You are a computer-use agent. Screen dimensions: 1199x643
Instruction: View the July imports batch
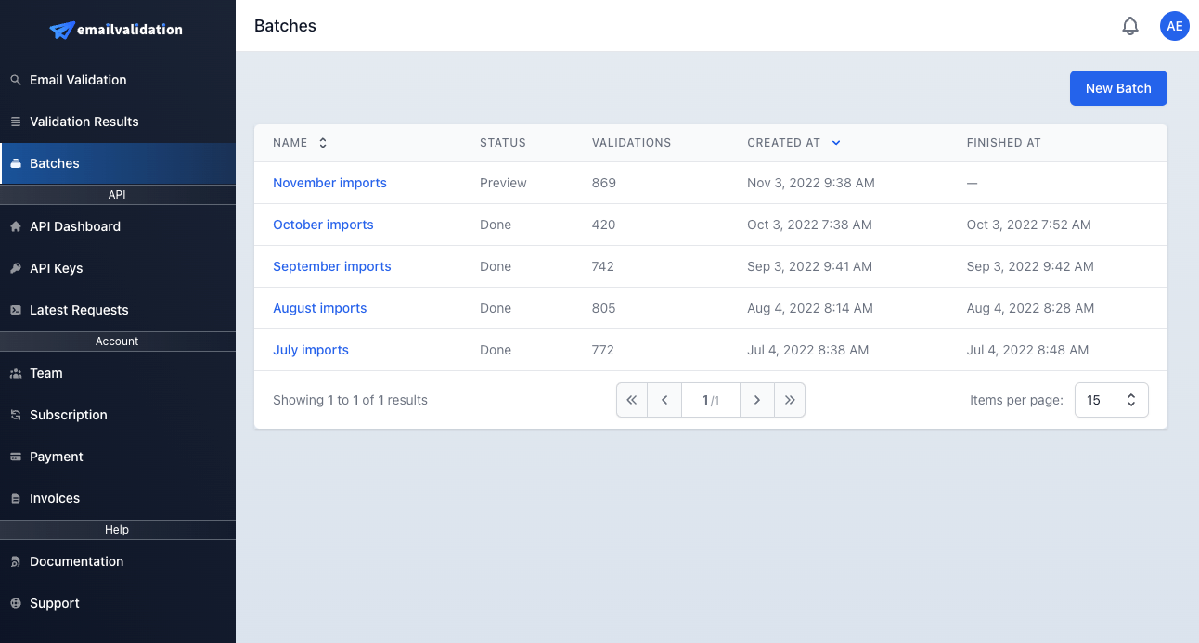(310, 350)
